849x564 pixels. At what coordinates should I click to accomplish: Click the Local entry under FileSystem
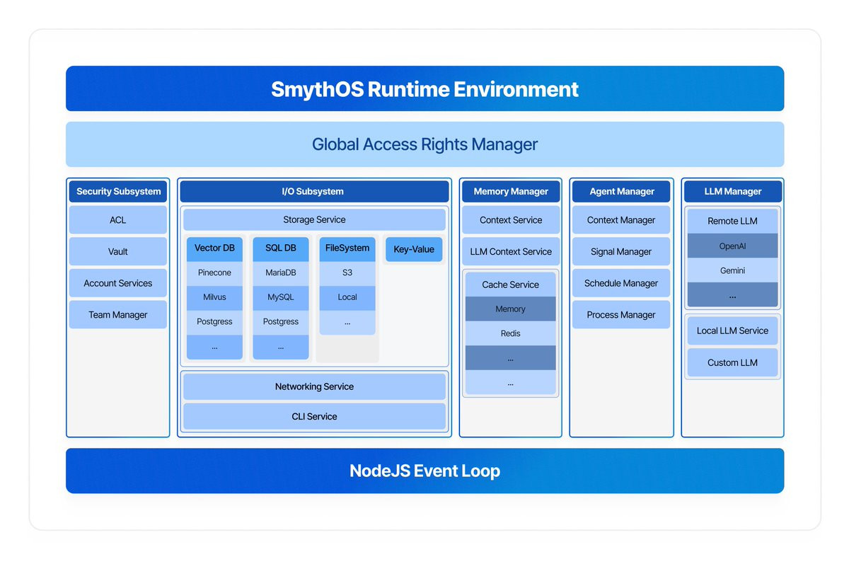347,297
